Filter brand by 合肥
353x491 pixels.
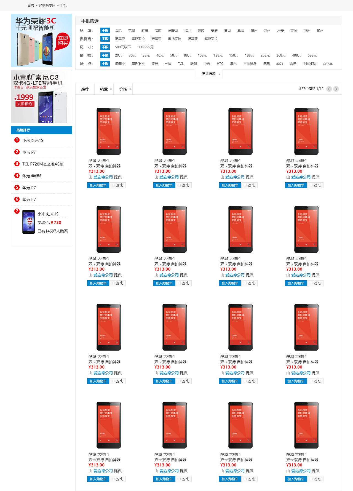118,31
